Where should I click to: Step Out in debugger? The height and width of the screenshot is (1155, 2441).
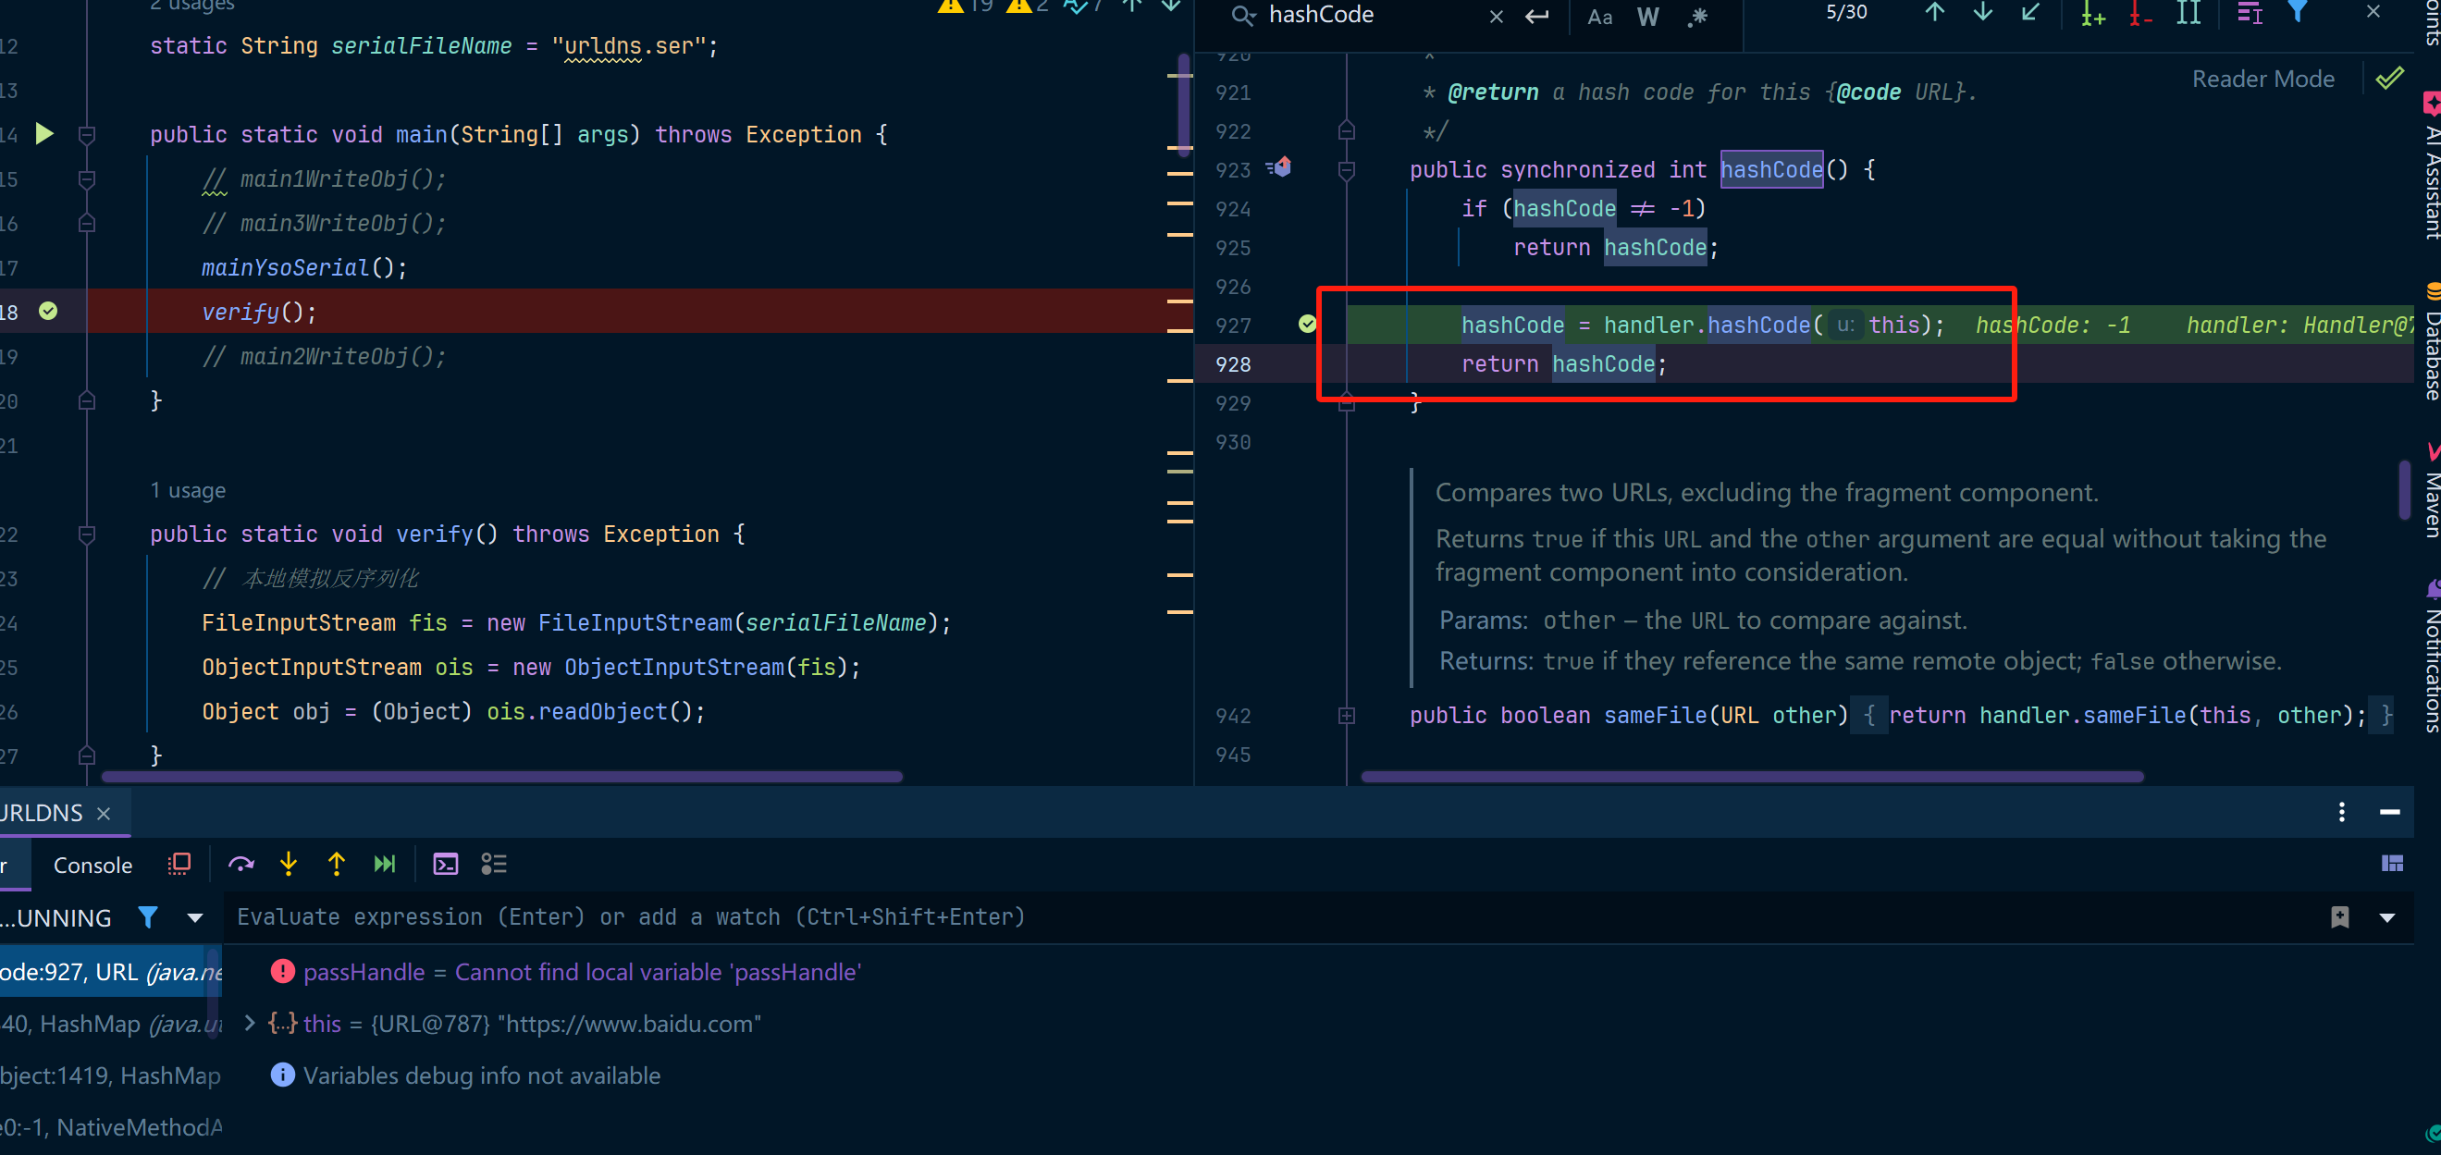coord(337,864)
